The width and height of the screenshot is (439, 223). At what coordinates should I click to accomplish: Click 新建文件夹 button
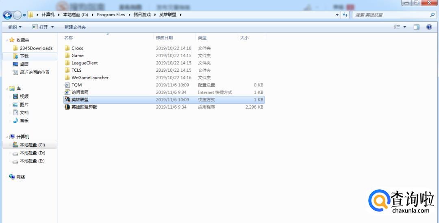coord(75,27)
